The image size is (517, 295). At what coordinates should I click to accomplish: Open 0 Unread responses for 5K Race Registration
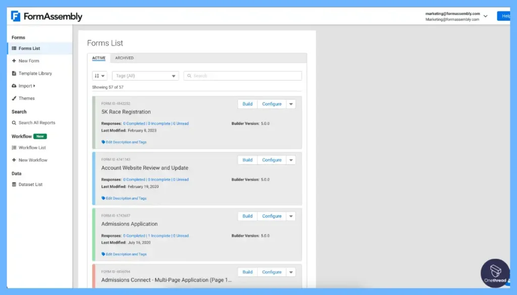click(181, 124)
